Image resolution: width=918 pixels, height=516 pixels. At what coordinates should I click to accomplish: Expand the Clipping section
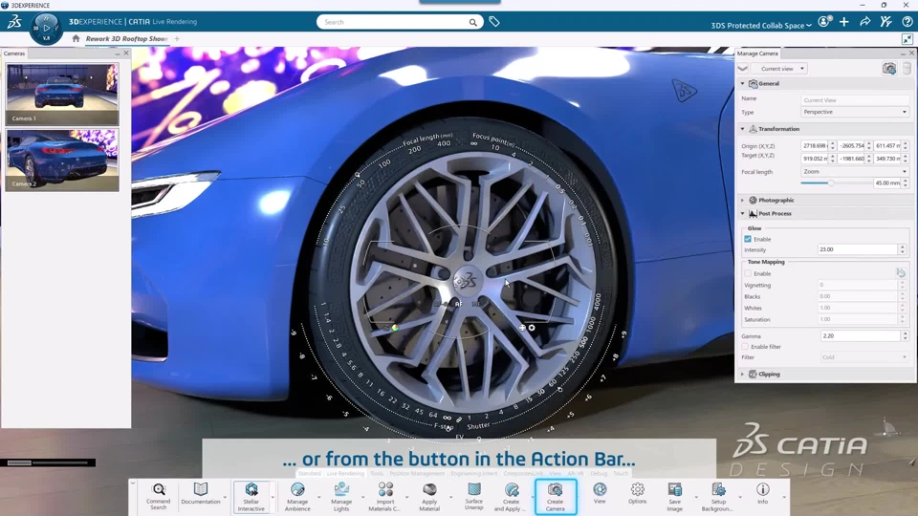[742, 374]
